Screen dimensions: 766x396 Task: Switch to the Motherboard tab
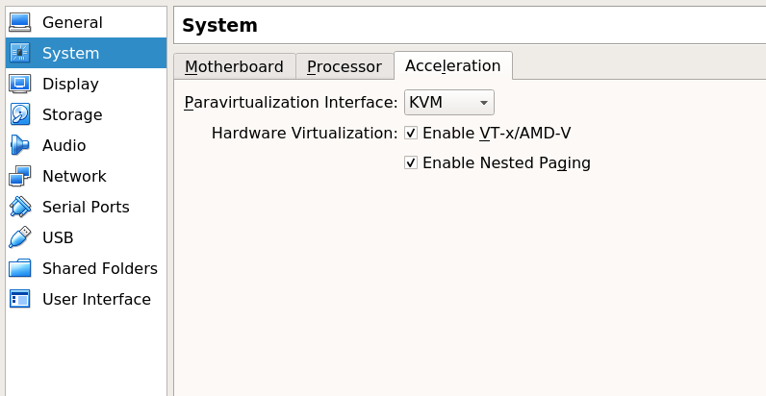click(234, 66)
